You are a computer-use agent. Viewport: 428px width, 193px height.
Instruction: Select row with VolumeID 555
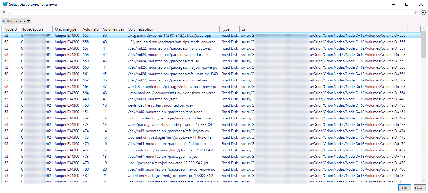pos(212,36)
